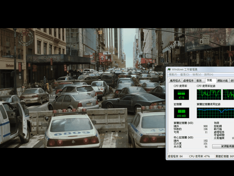Viewport: 234px width, 176px height.
Task: Click the 控制碼 label under 系統
Action: (x=218, y=126)
